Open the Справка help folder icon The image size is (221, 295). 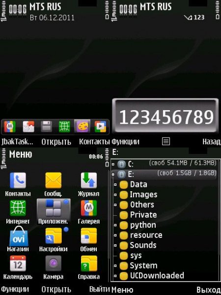pyautogui.click(x=89, y=264)
